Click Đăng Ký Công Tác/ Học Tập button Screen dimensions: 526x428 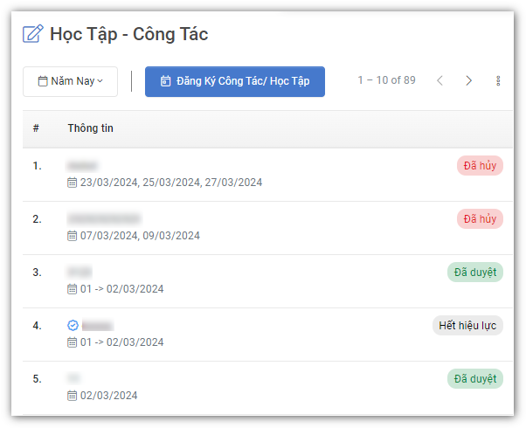coord(234,81)
